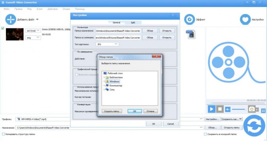This screenshot has height=141, width=267.
Task: Open the Добавить файл dropdown arrow
Action: pos(37,20)
